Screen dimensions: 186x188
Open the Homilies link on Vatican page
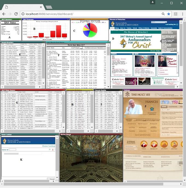(153, 124)
